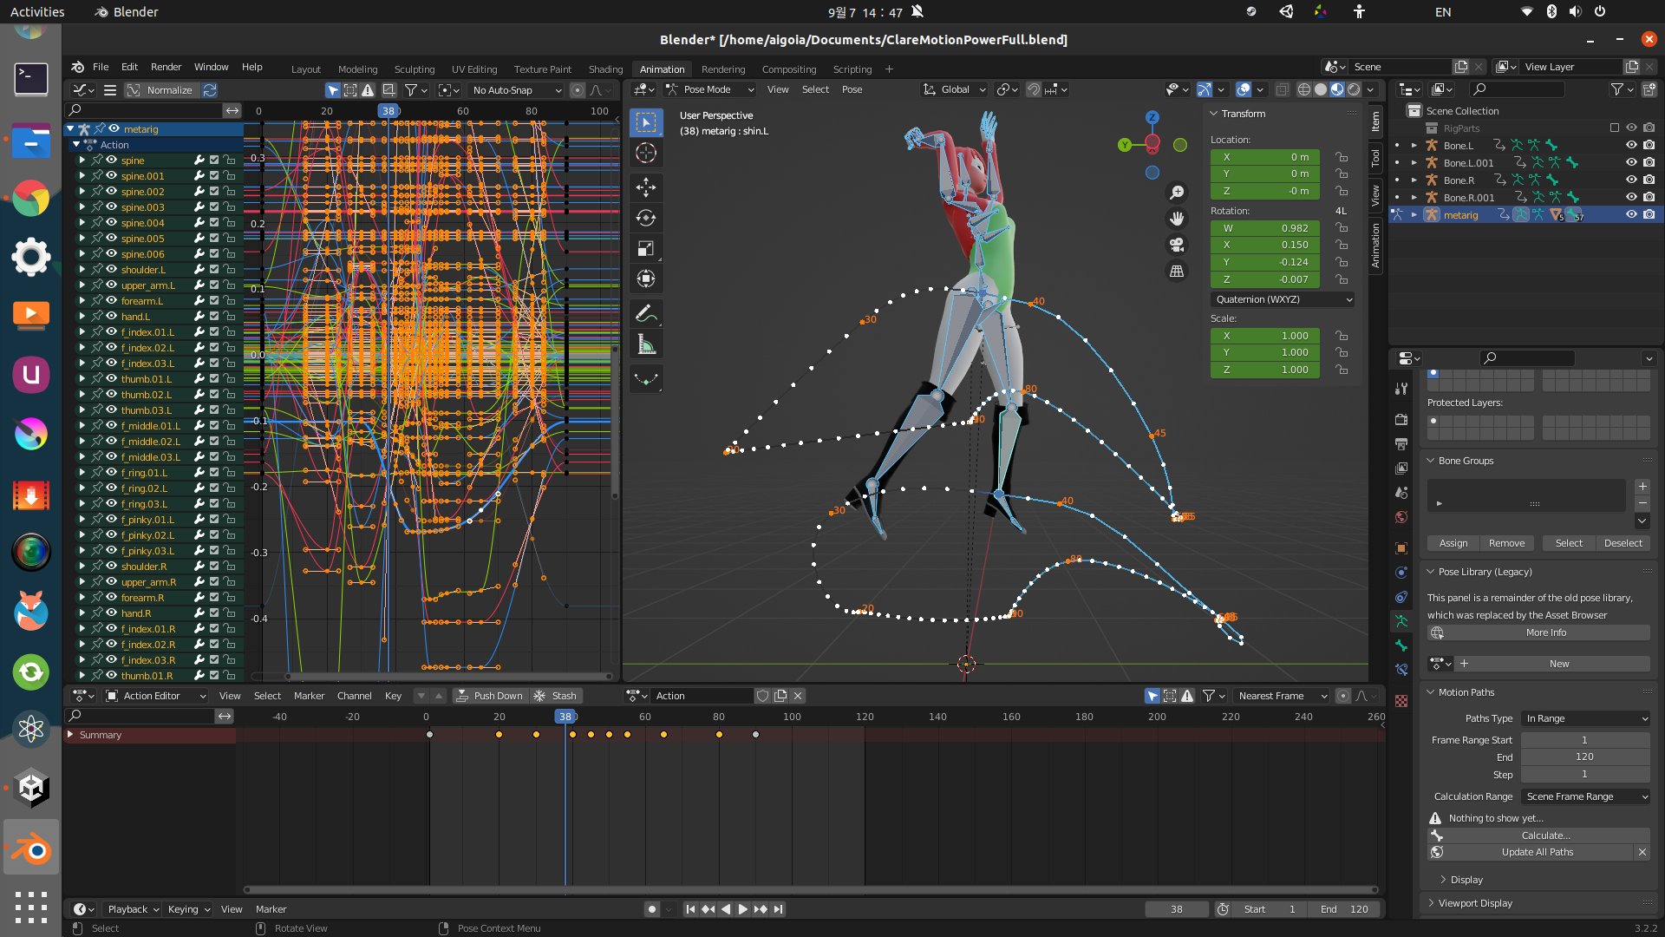Select the Scale tool
The height and width of the screenshot is (937, 1665).
[646, 249]
